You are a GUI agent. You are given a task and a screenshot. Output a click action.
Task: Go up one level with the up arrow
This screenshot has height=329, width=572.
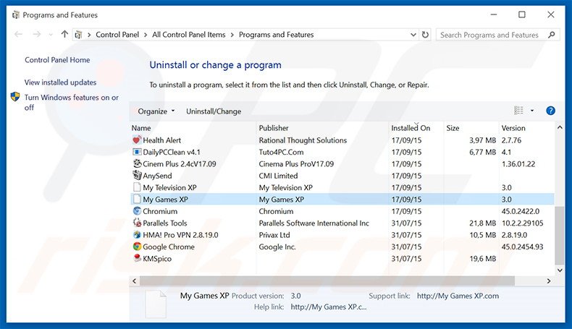[64, 34]
